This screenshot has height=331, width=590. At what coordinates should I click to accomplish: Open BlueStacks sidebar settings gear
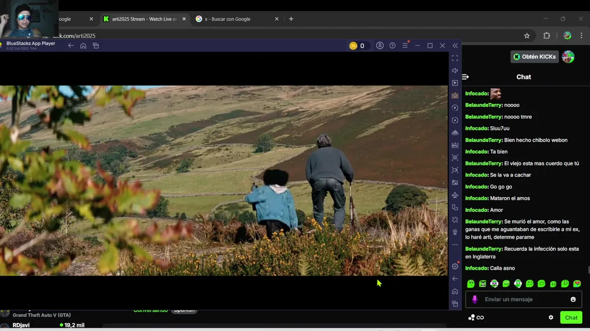[455, 266]
